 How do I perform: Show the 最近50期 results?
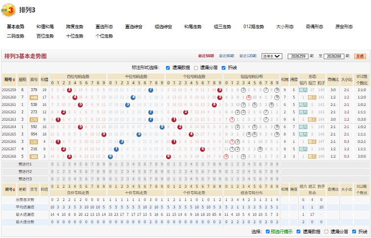[206, 56]
